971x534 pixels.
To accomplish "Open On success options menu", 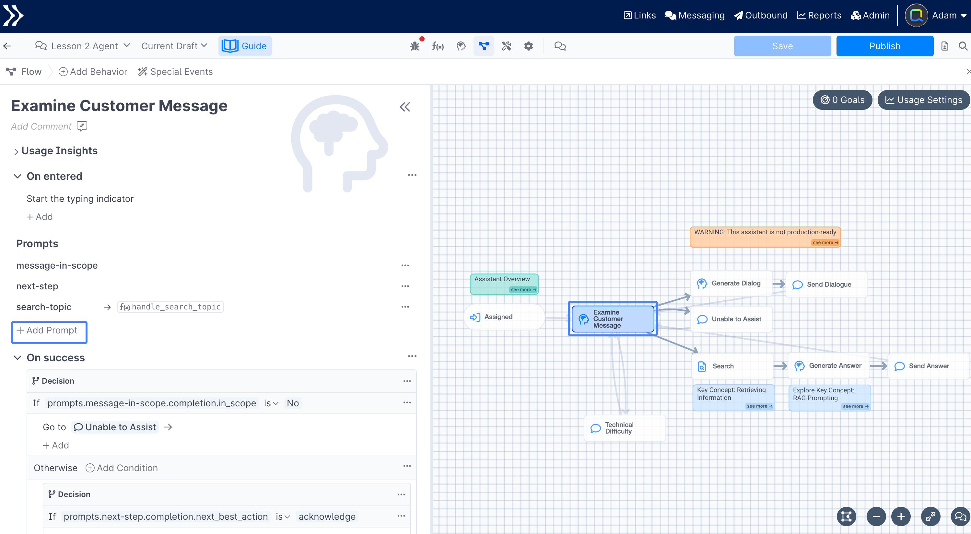I will click(412, 356).
